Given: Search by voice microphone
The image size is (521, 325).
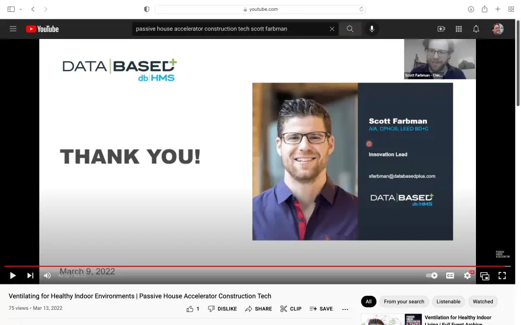Looking at the screenshot, I should (372, 29).
